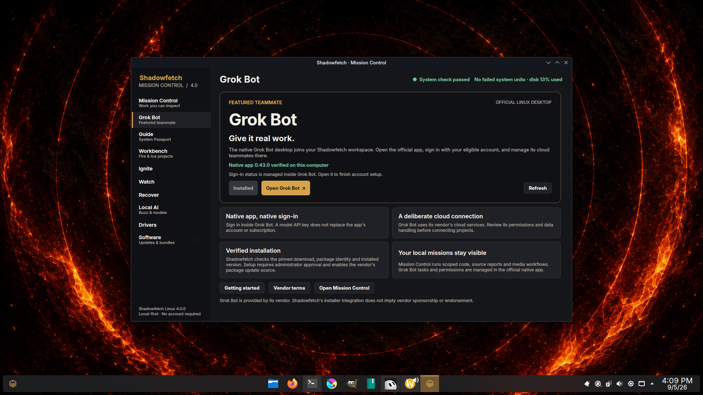
Task: Open the clipboard tray icon
Action: pos(609,384)
